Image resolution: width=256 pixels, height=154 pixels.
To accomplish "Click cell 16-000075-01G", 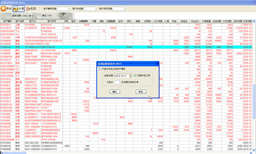I will pyautogui.click(x=49, y=127).
